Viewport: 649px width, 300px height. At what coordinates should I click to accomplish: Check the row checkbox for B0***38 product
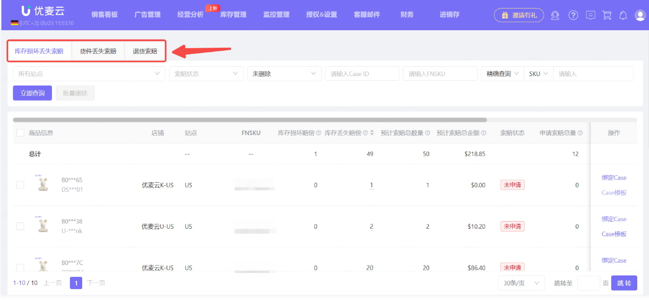pos(20,226)
